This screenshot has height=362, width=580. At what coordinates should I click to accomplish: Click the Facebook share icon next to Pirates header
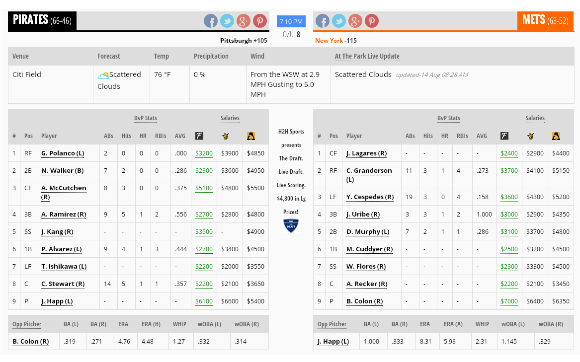click(x=211, y=21)
